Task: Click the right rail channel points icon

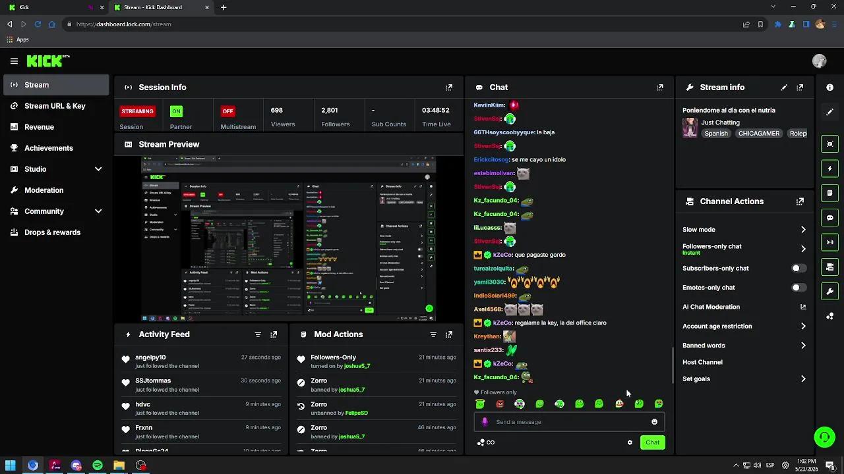Action: pos(829,316)
